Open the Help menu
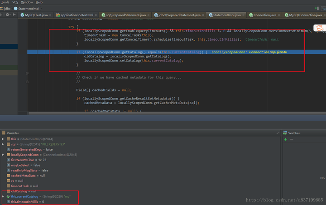 pos(39,2)
